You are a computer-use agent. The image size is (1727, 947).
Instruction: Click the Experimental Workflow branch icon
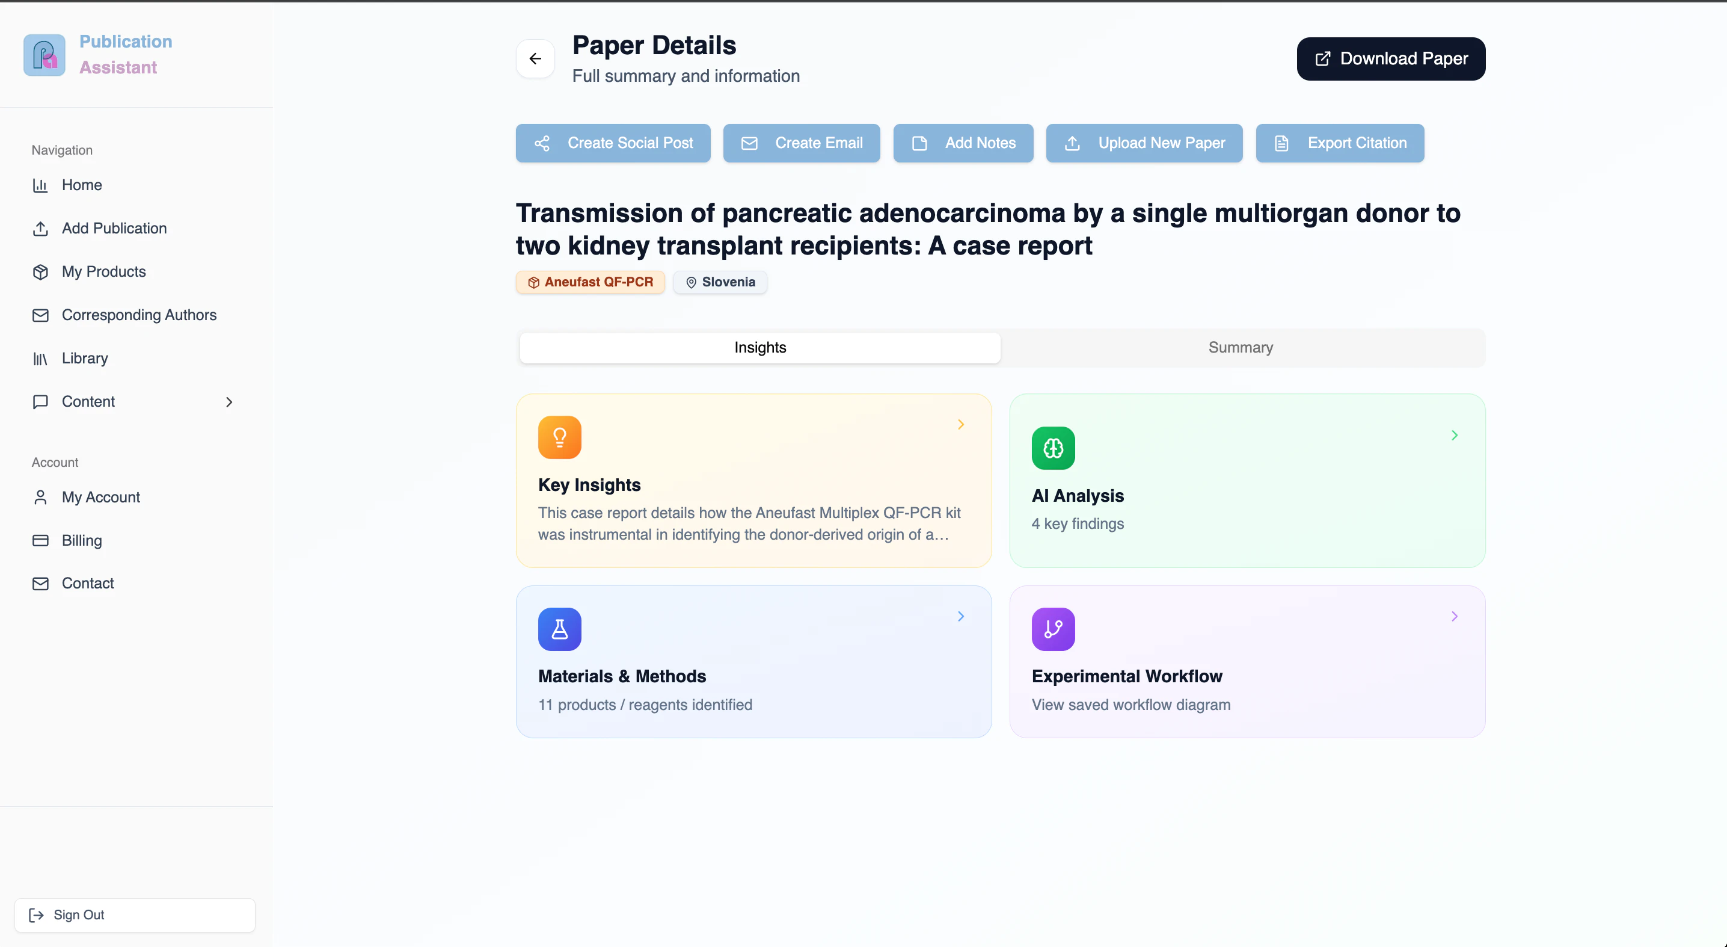(x=1052, y=629)
